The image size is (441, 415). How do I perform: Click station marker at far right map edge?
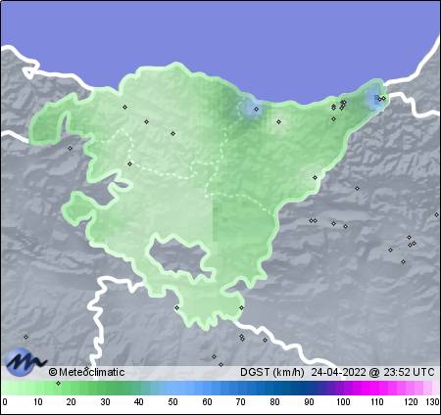436,214
